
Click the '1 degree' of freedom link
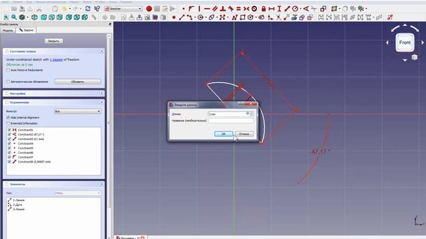56,60
